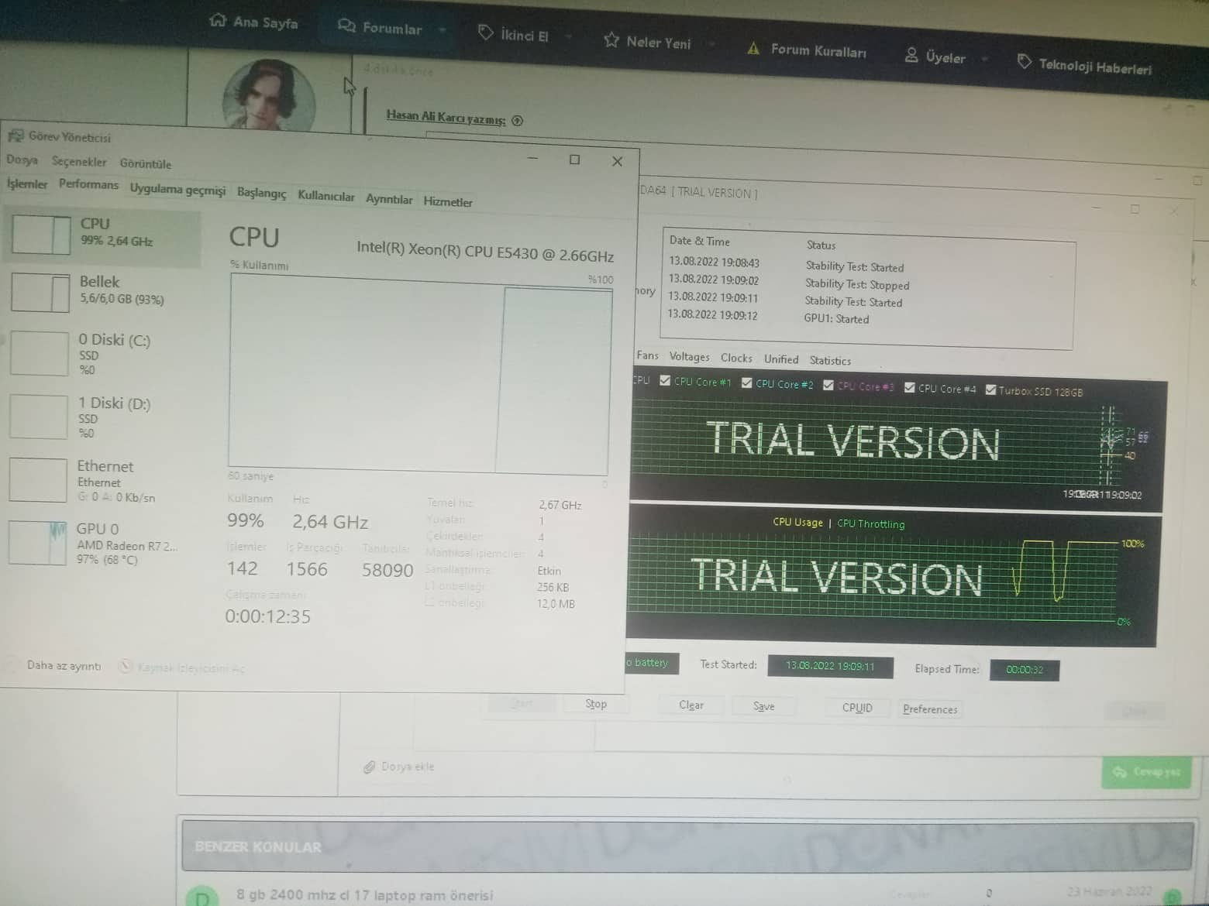Screen dimensions: 1209x906
Task: Select 1 Diski (D:) in the sidebar
Action: coord(102,417)
